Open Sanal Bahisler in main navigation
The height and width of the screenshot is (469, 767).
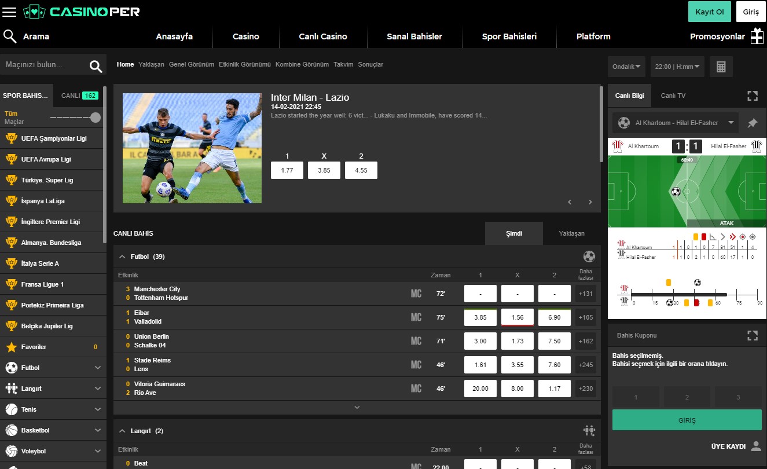tap(414, 36)
